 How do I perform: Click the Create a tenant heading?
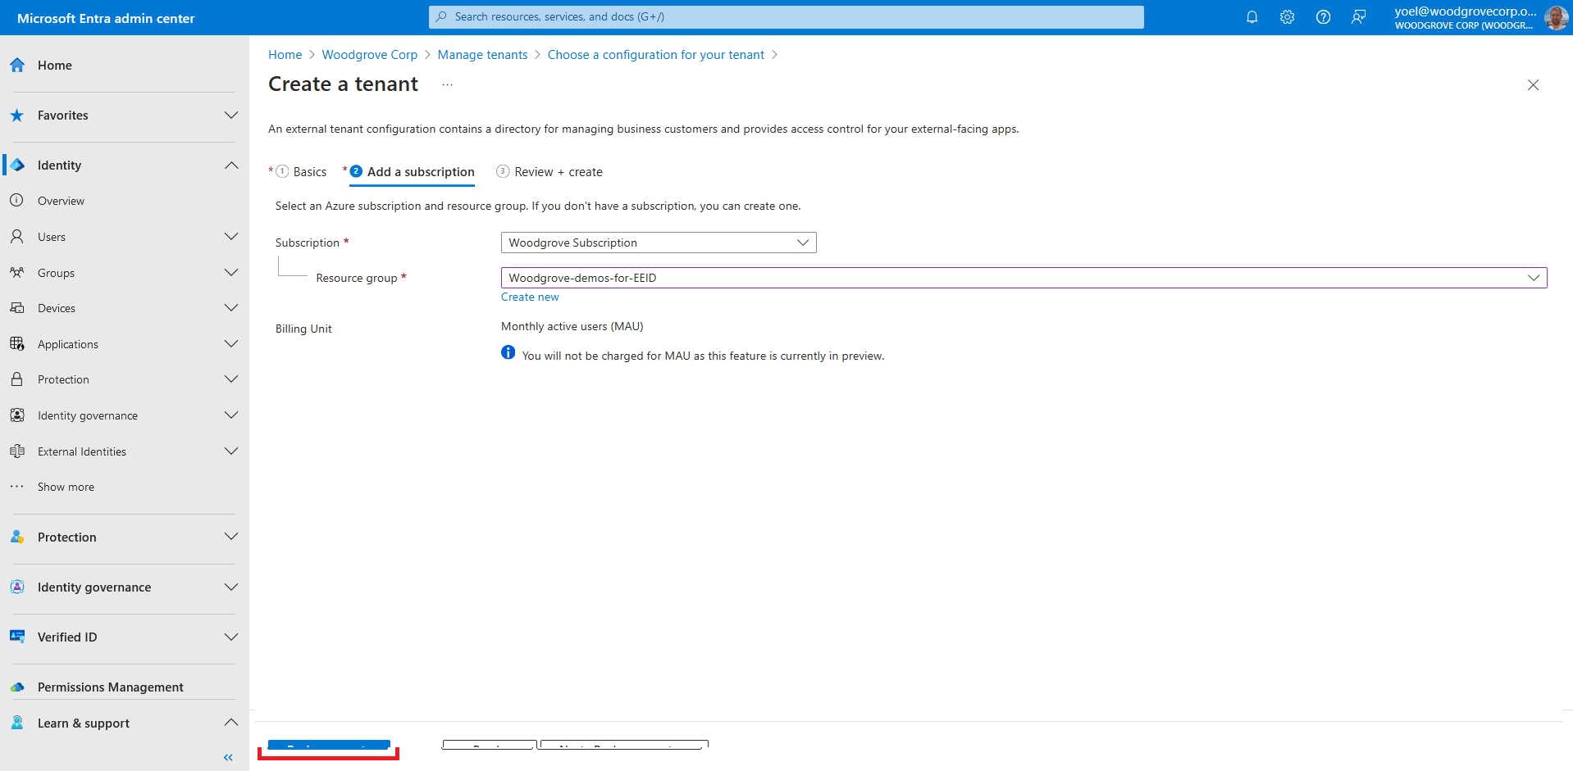(343, 84)
